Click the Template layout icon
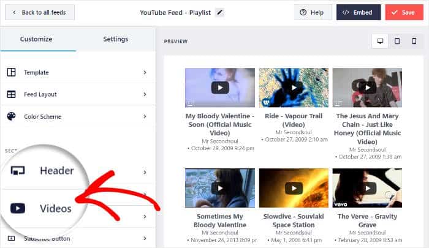Viewport: 429px width, 248px height. tap(11, 72)
